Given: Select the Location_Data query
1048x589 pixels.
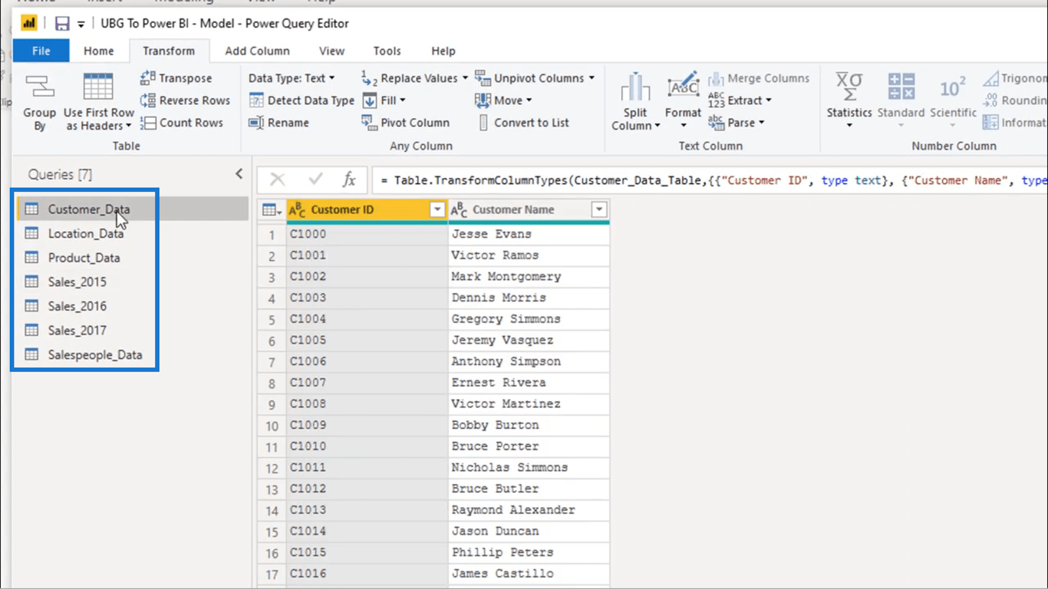Looking at the screenshot, I should click(133, 233).
